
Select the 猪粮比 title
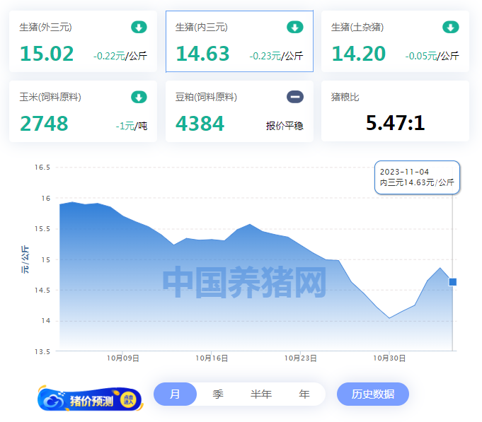(345, 97)
